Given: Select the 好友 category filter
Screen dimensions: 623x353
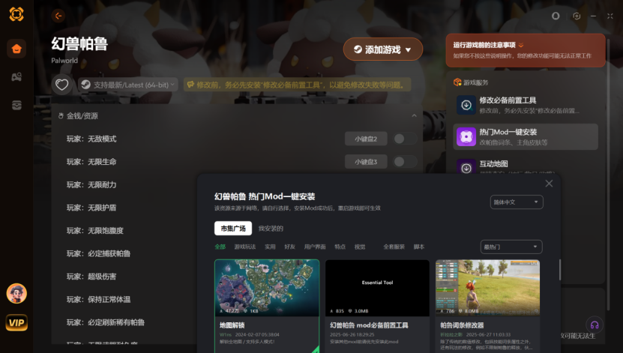Looking at the screenshot, I should click(x=289, y=247).
